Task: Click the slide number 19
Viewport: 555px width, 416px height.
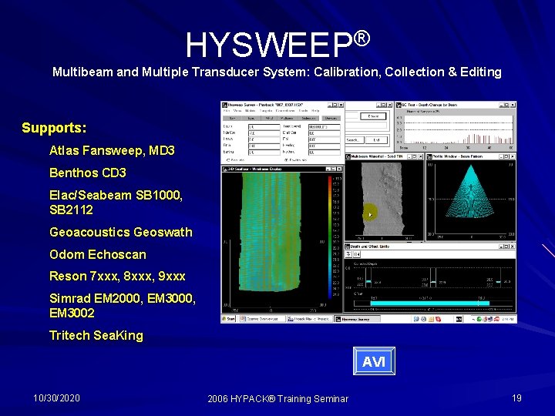Action: tap(516, 398)
